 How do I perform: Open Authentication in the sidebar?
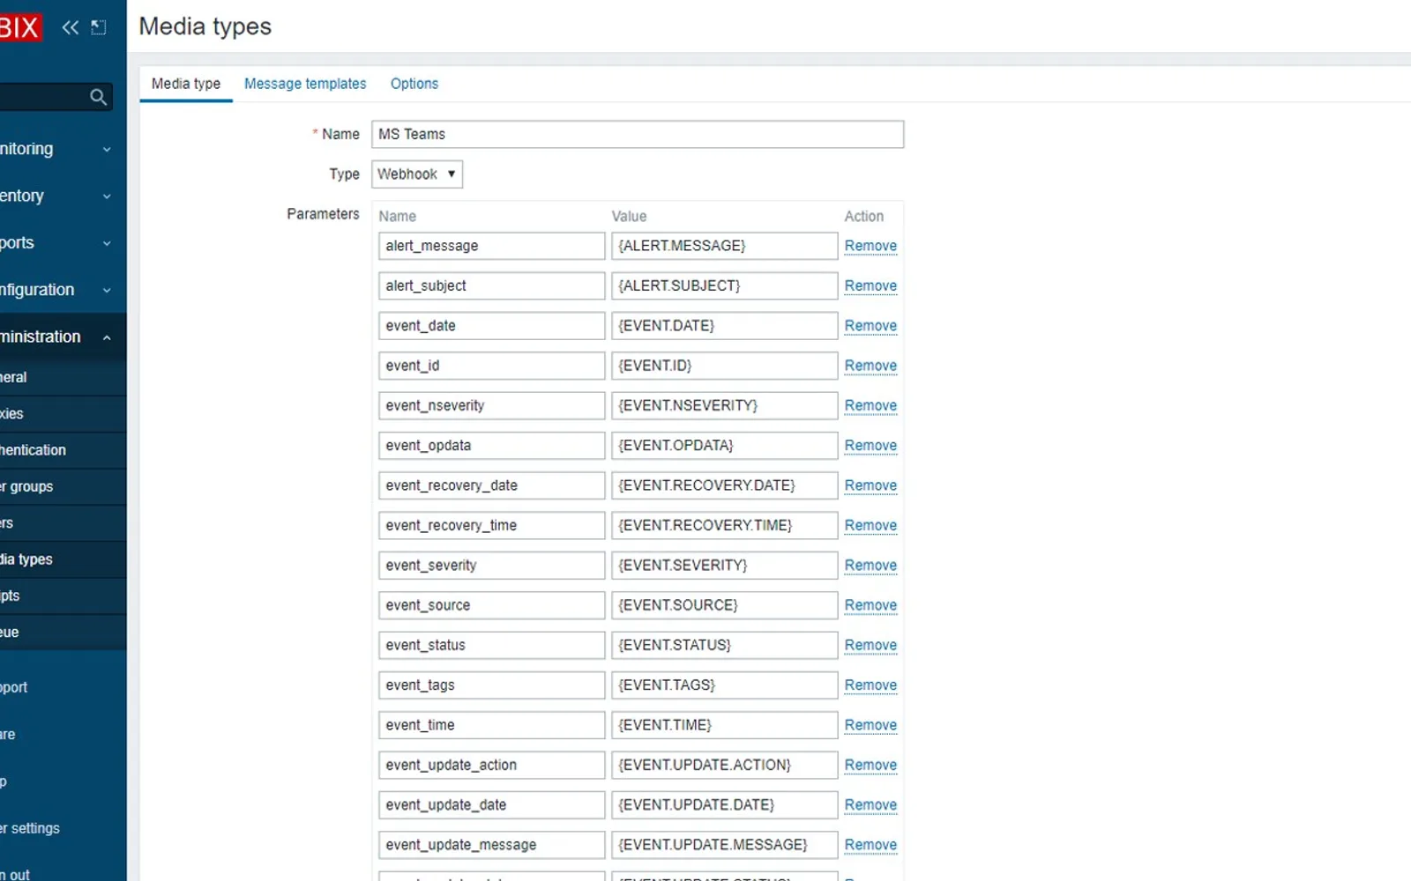click(x=62, y=450)
